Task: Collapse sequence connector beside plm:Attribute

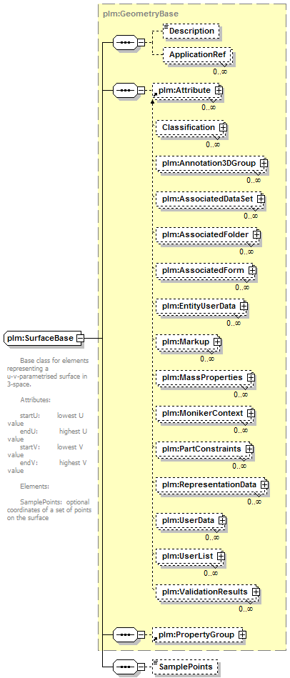Action: (141, 90)
